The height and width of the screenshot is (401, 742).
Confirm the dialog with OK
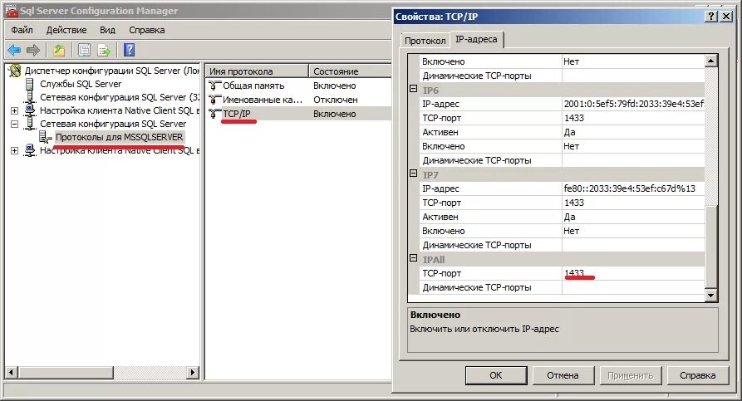[x=496, y=375]
